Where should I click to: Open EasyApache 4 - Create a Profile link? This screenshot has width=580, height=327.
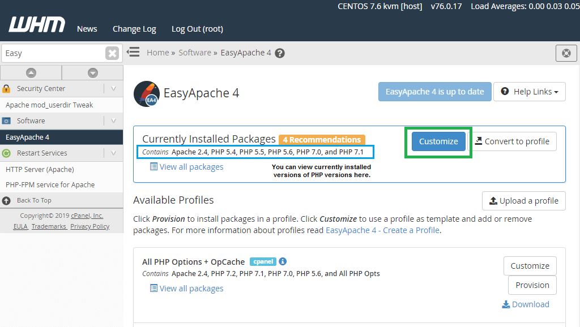(382, 230)
